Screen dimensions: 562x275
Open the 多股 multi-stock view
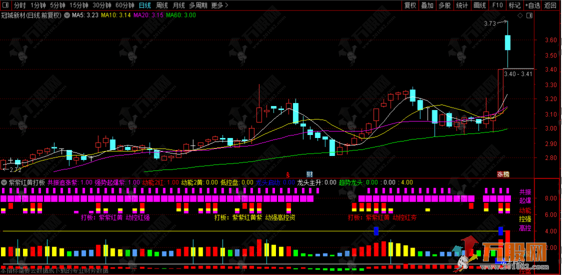pos(444,5)
